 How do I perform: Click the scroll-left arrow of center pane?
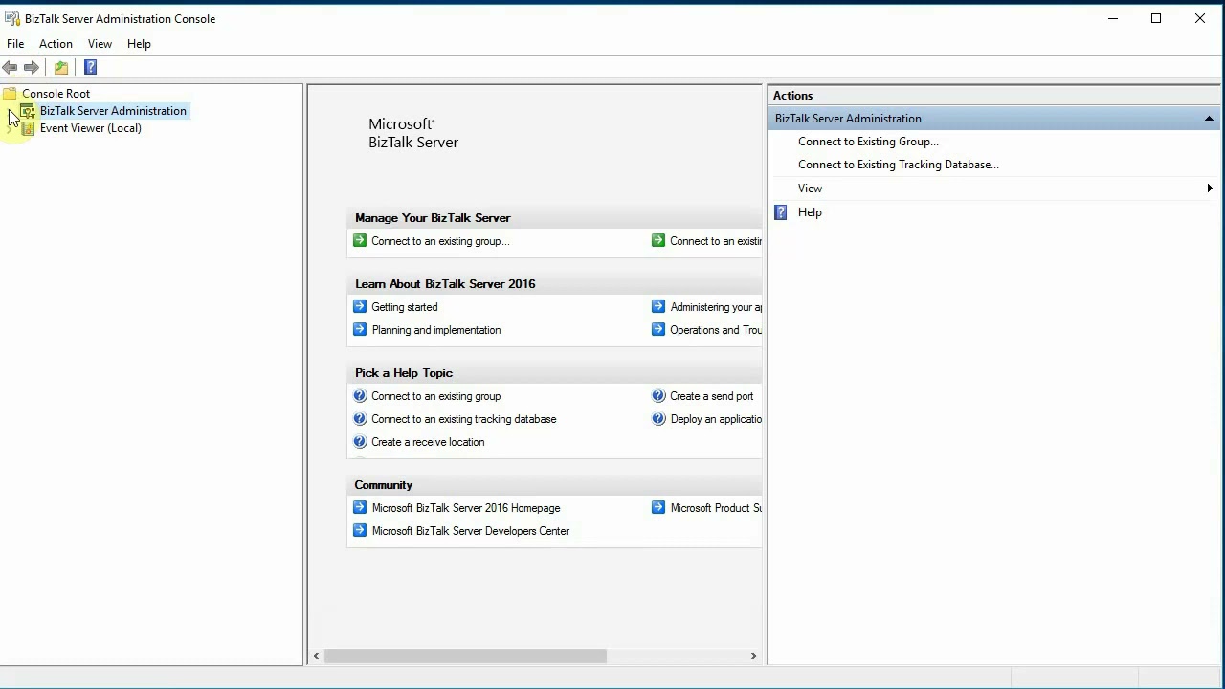pos(316,656)
